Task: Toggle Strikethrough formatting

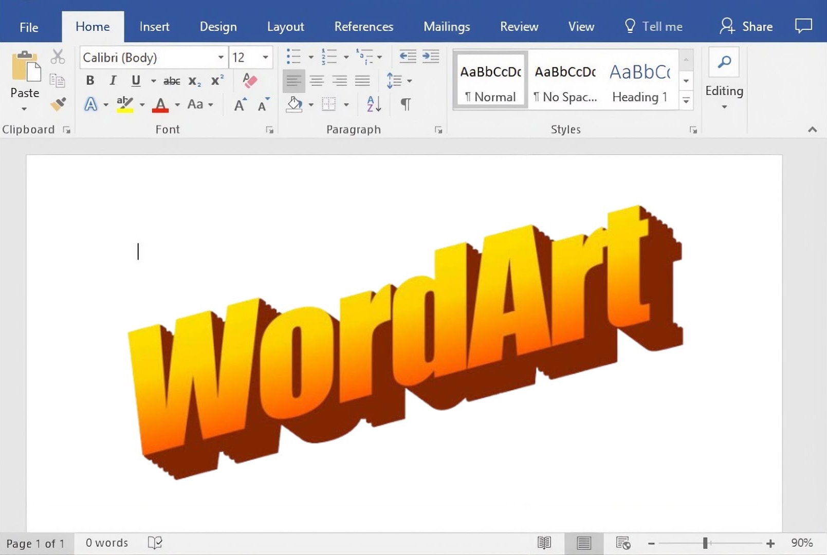Action: coord(172,81)
